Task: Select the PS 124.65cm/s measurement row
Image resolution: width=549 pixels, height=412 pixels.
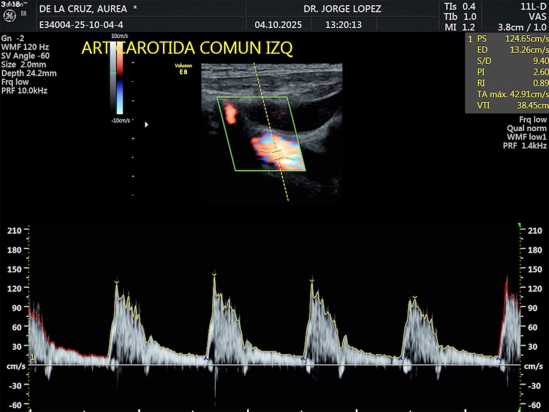Action: coord(507,39)
